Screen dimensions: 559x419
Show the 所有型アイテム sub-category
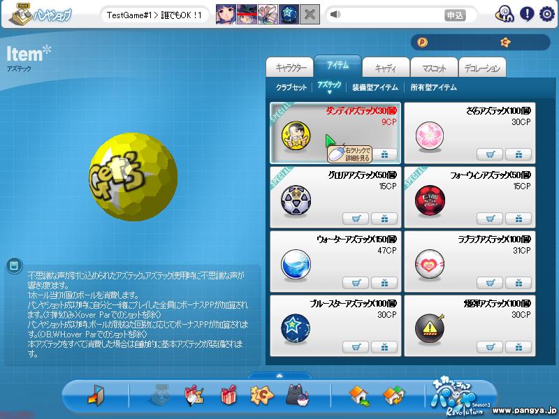(433, 87)
